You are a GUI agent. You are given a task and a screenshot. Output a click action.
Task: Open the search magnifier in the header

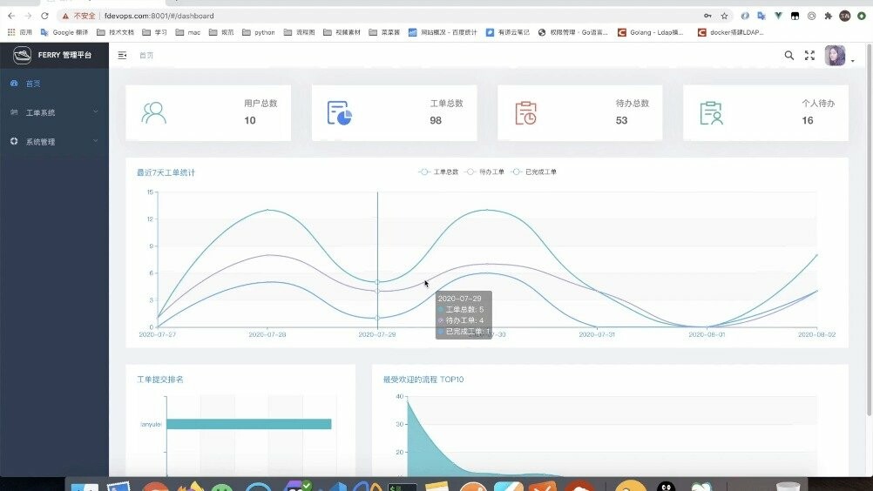(x=788, y=55)
